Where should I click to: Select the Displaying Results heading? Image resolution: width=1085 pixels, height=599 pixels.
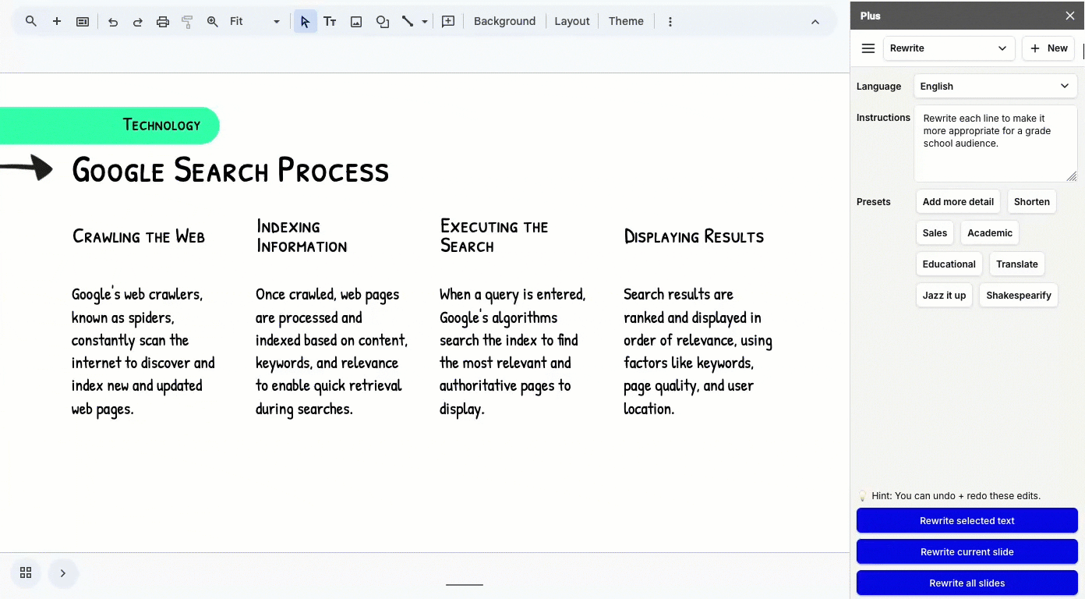click(x=694, y=236)
